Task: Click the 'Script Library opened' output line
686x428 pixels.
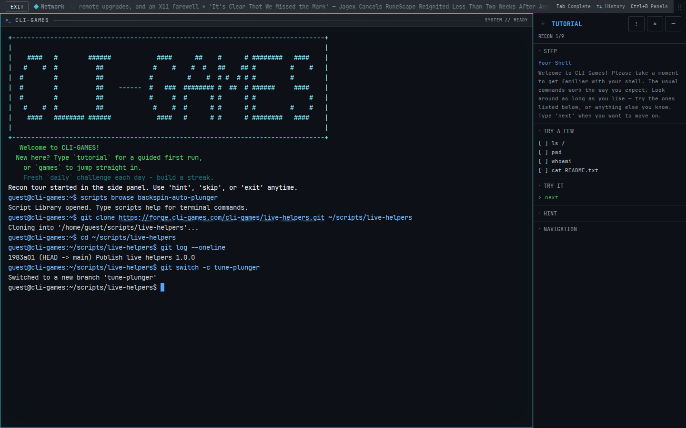Action: tap(128, 207)
